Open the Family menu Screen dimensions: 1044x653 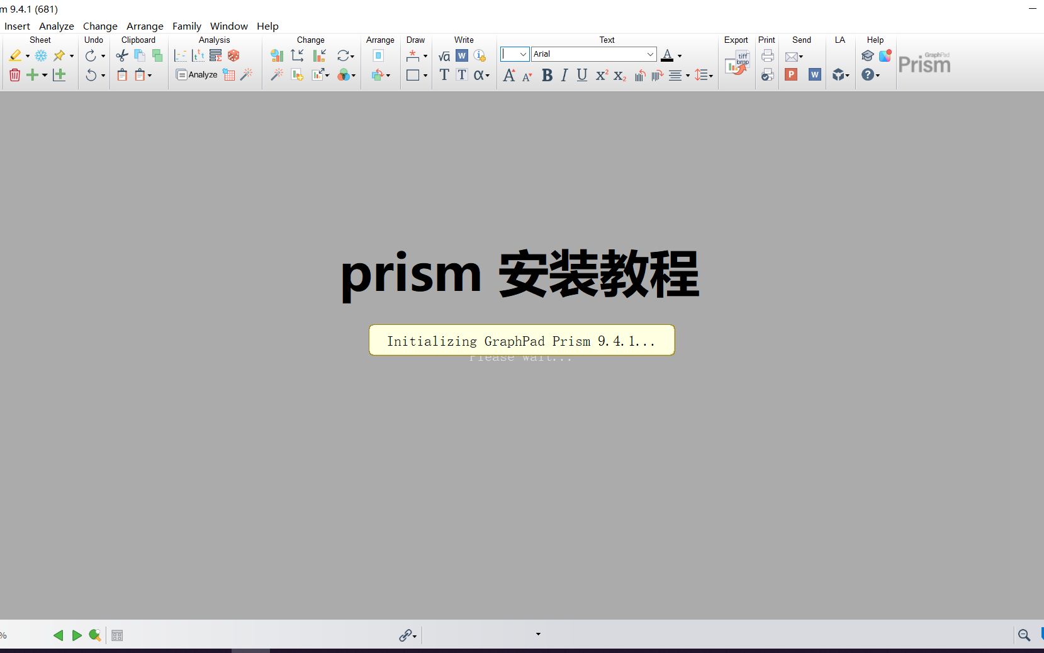tap(187, 26)
